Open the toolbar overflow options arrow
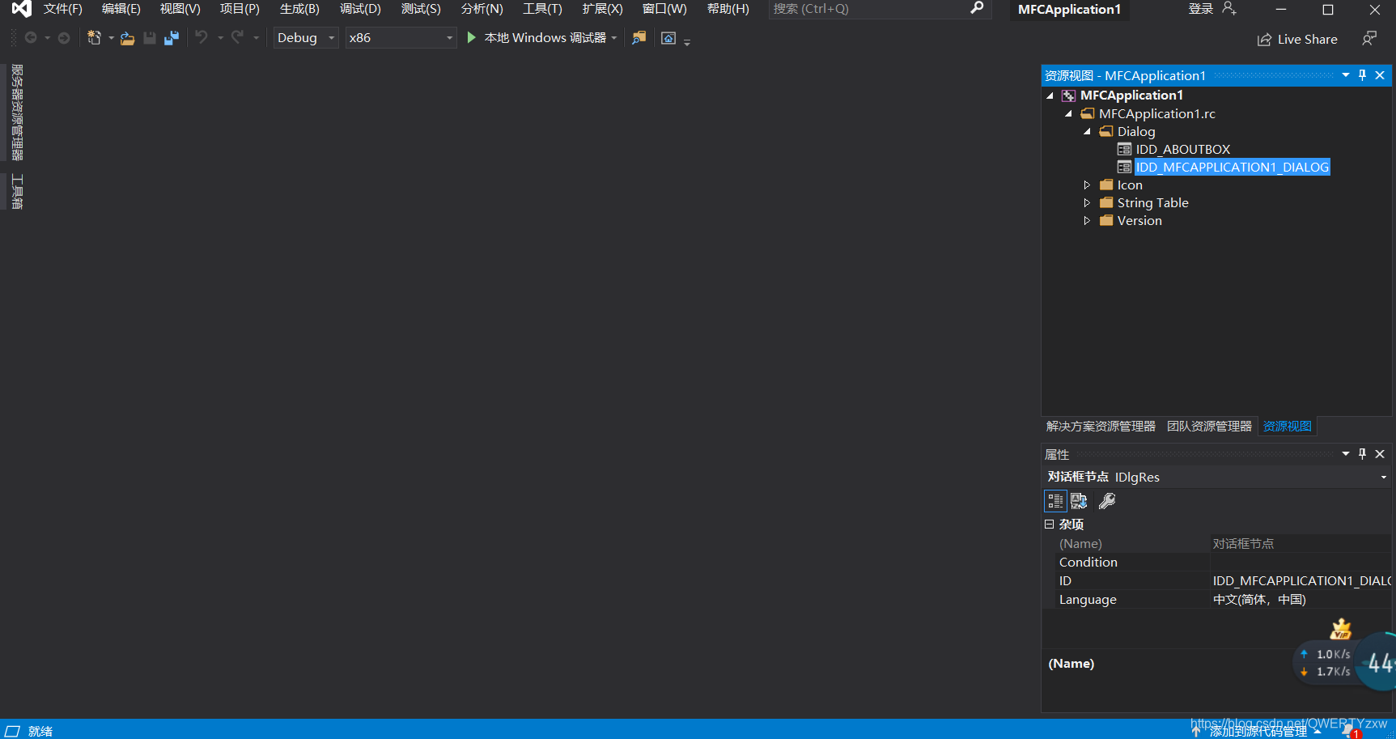Screen dimensions: 1396x739 tap(687, 42)
